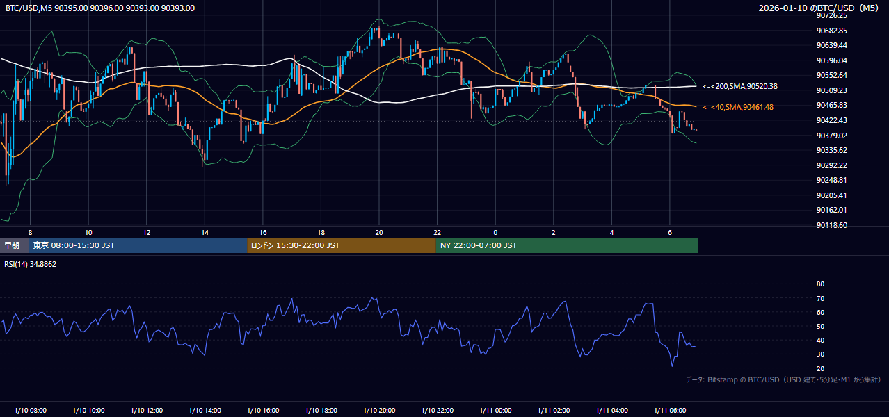Viewport: 889px width, 417px height.
Task: Click price axis value 90552.64
Action: coord(831,75)
